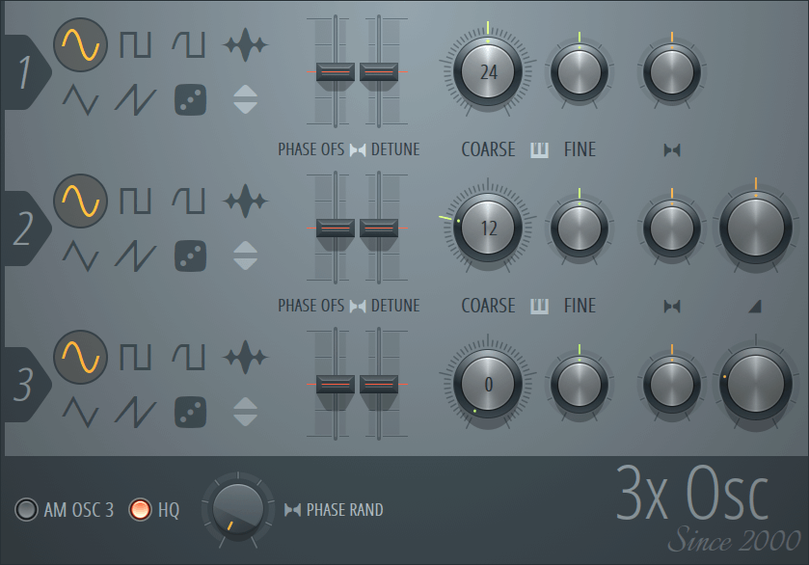Image resolution: width=809 pixels, height=565 pixels.
Task: Click the keyboard icon beside oscillator 1 COARSE
Action: pyautogui.click(x=539, y=149)
